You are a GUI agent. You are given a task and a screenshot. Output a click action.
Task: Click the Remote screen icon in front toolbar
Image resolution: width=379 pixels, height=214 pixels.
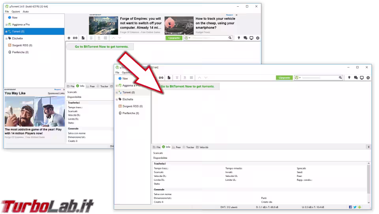coord(362,78)
